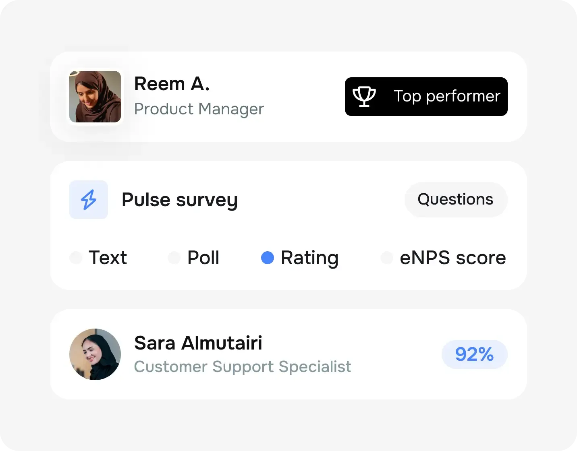Click the Pulse survey heading

[180, 200]
